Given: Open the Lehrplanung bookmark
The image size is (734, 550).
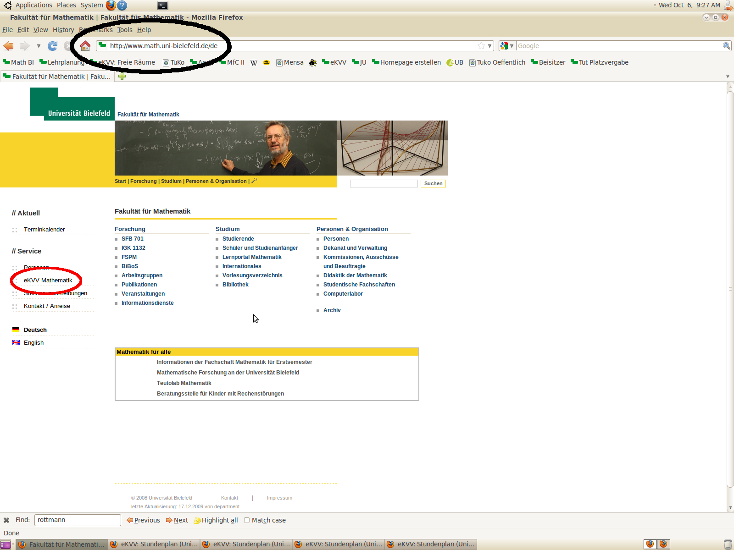Looking at the screenshot, I should point(62,62).
